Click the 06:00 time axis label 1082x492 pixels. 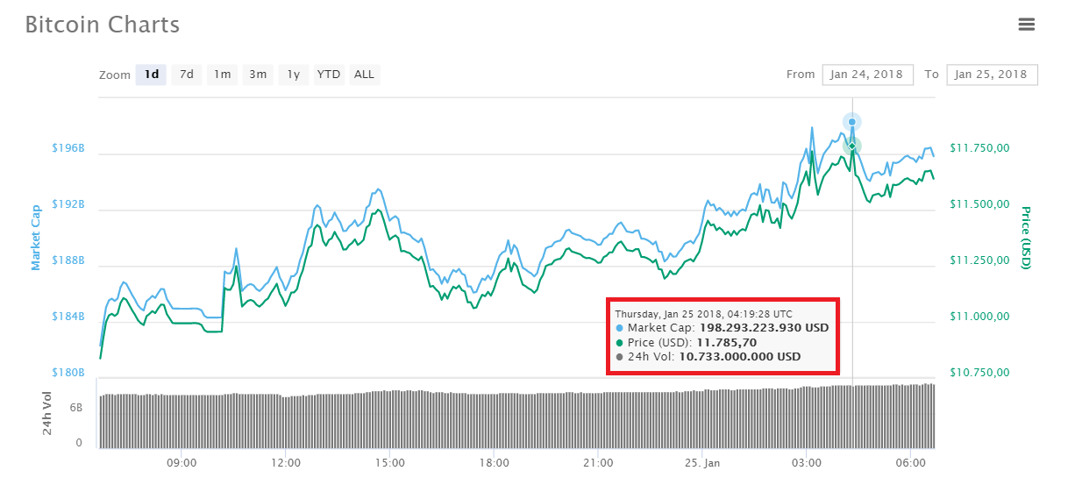pos(910,462)
